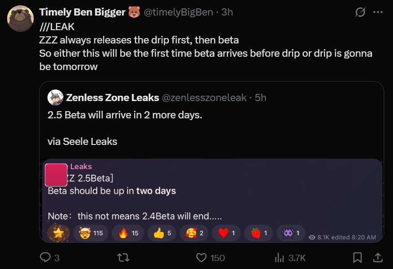
Task: Click the space invader alien reaction
Action: coord(291,233)
